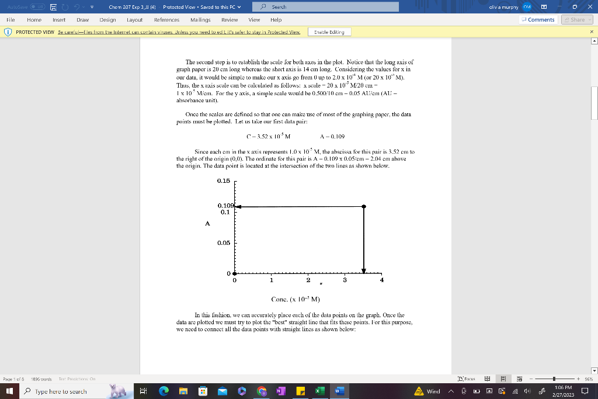The width and height of the screenshot is (598, 399).
Task: Select Web Layout view in status bar
Action: pyautogui.click(x=520, y=379)
